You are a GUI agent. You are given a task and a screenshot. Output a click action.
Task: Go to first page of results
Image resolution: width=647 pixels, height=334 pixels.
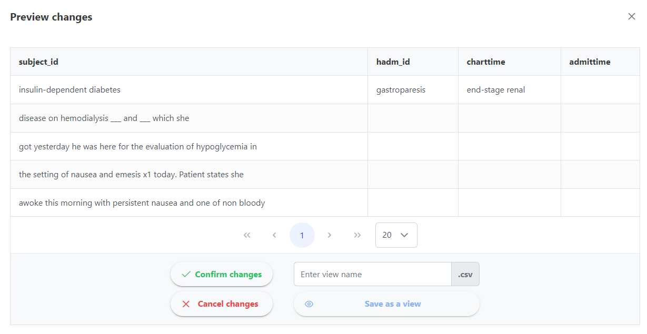point(247,235)
